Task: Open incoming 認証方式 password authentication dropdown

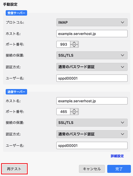Action: point(92,67)
